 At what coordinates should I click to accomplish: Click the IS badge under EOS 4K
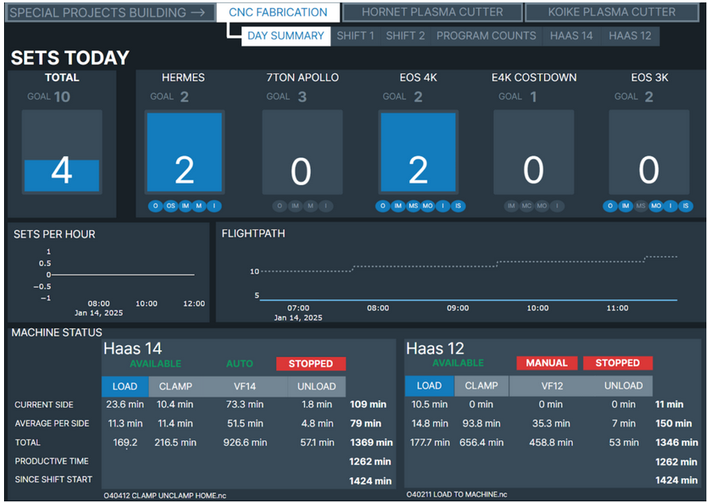click(x=458, y=206)
